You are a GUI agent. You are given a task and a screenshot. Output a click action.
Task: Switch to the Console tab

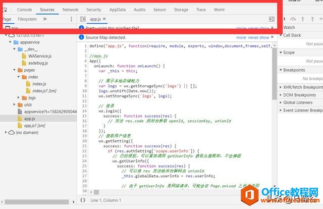(x=24, y=10)
